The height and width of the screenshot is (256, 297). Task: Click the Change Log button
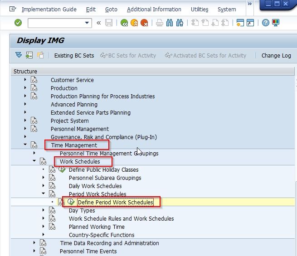point(276,56)
